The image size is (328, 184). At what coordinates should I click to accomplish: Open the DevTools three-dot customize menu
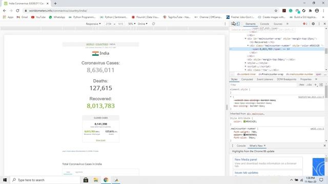point(319,24)
